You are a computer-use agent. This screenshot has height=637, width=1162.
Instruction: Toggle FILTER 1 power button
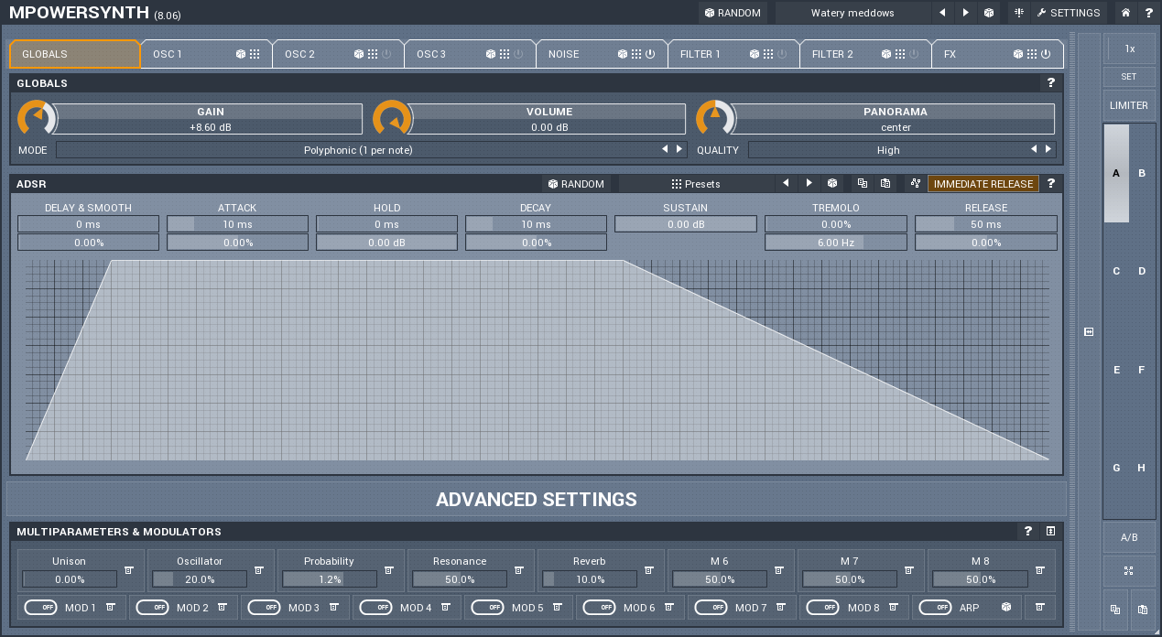(x=782, y=54)
